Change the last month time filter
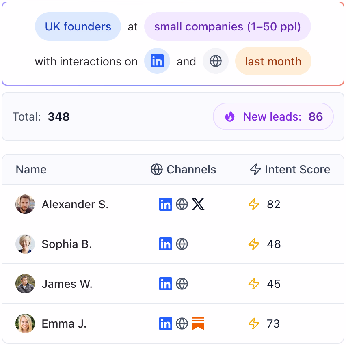The width and height of the screenshot is (346, 345). pos(273,62)
